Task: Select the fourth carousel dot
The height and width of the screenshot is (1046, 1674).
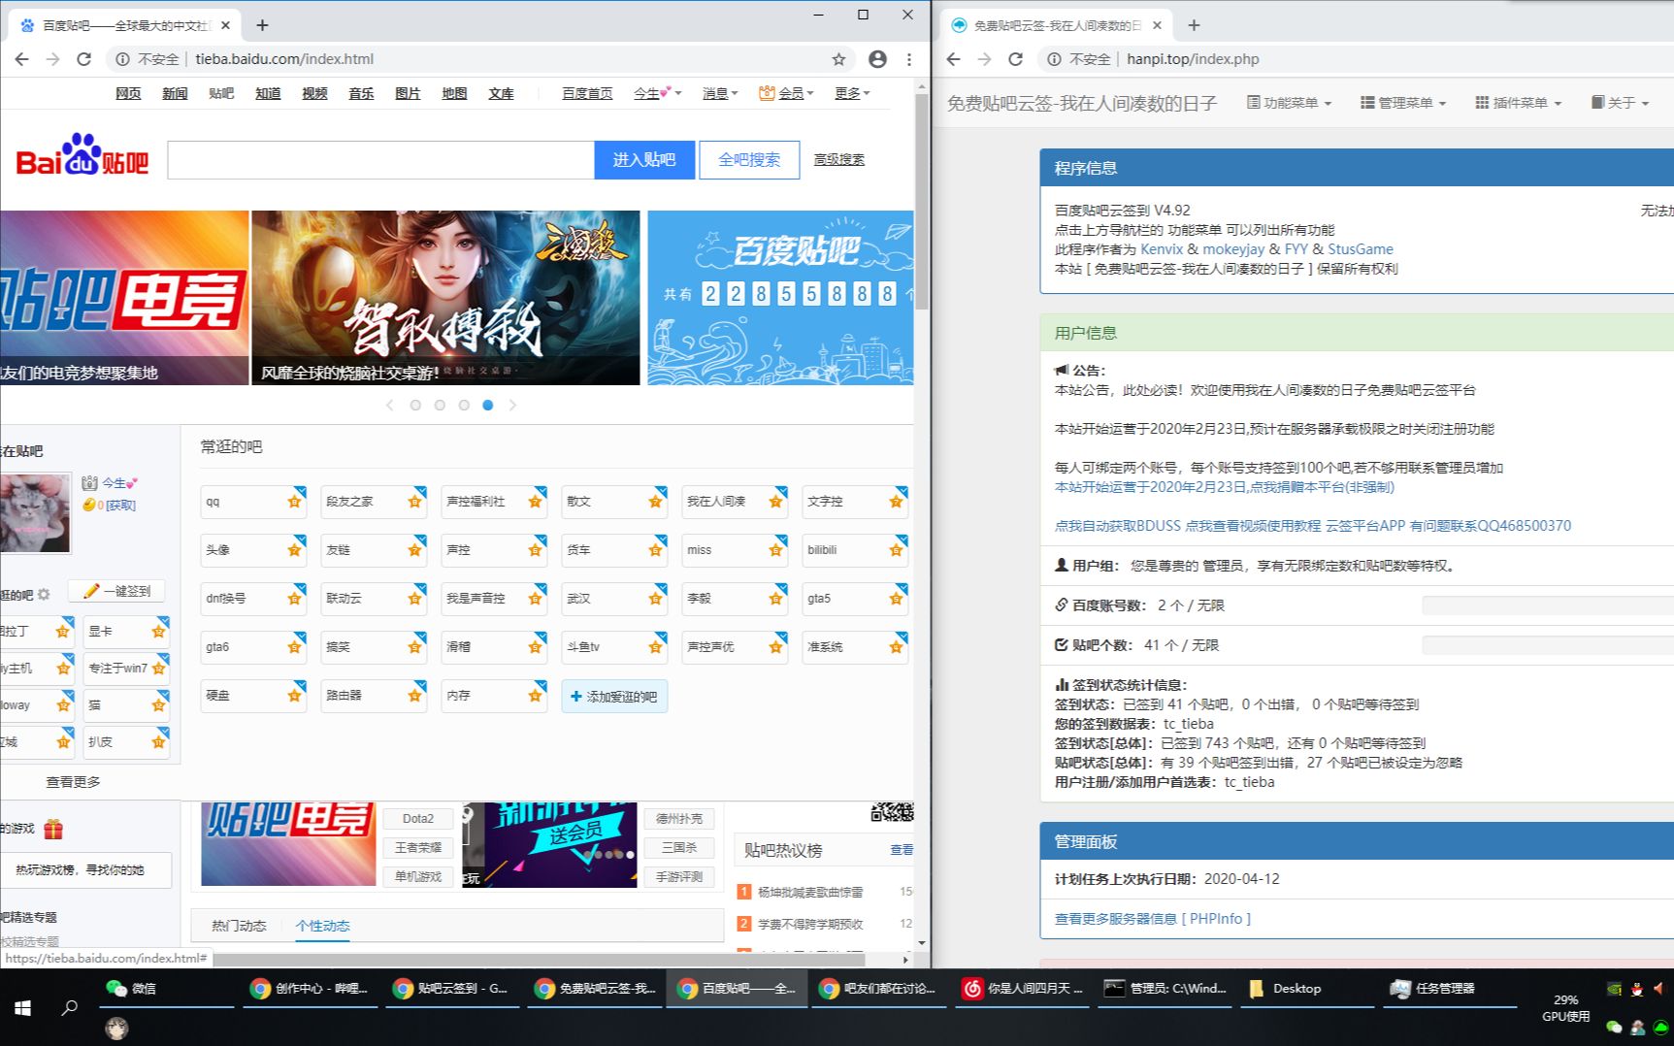Action: (x=488, y=406)
